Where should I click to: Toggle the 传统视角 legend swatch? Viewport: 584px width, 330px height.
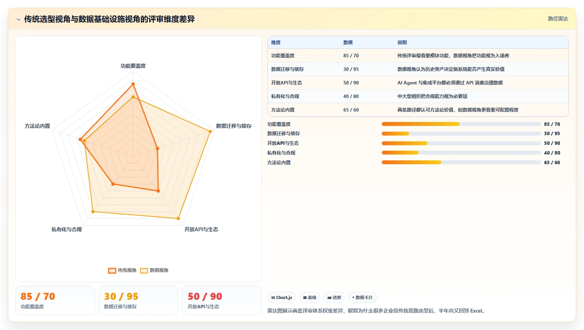coord(112,270)
